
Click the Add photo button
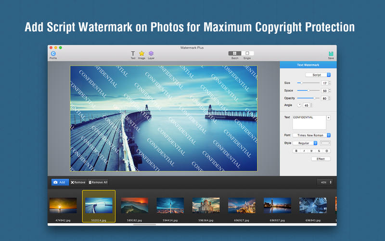pyautogui.click(x=60, y=182)
